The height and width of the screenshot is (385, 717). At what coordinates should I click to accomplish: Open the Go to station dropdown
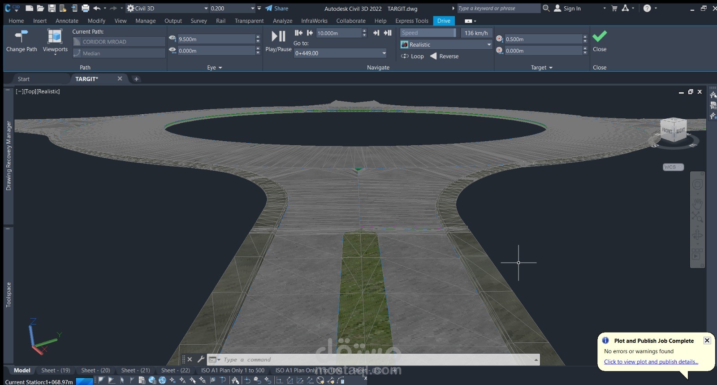pyautogui.click(x=384, y=53)
